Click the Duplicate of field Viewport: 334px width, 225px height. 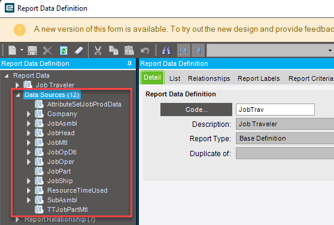point(285,153)
